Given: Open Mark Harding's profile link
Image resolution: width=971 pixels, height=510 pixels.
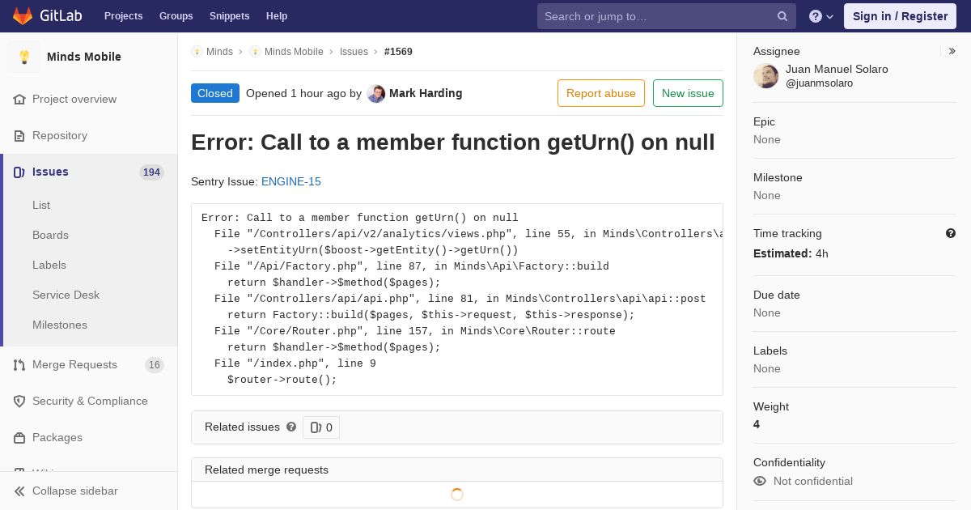Looking at the screenshot, I should (426, 93).
